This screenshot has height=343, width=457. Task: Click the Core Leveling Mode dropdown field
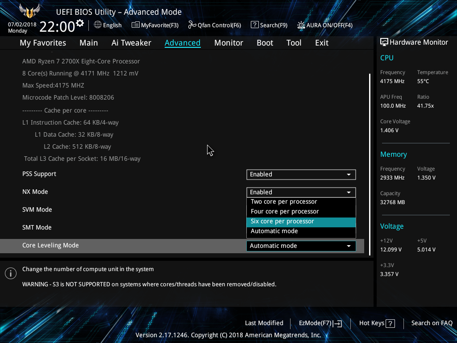click(x=301, y=246)
